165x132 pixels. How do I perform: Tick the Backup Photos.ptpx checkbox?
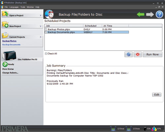[46, 29]
